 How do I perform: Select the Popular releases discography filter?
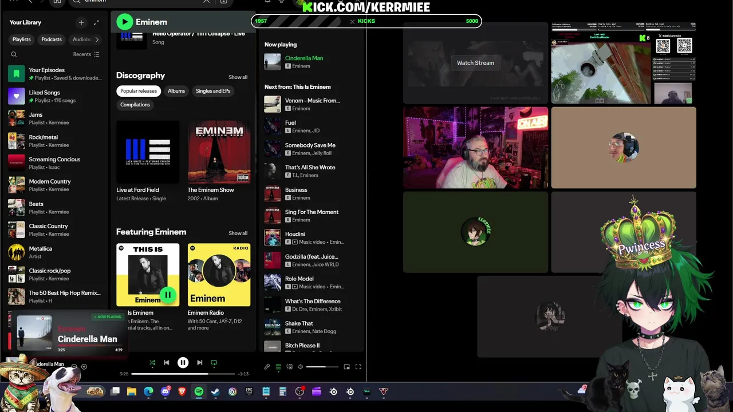click(x=139, y=91)
